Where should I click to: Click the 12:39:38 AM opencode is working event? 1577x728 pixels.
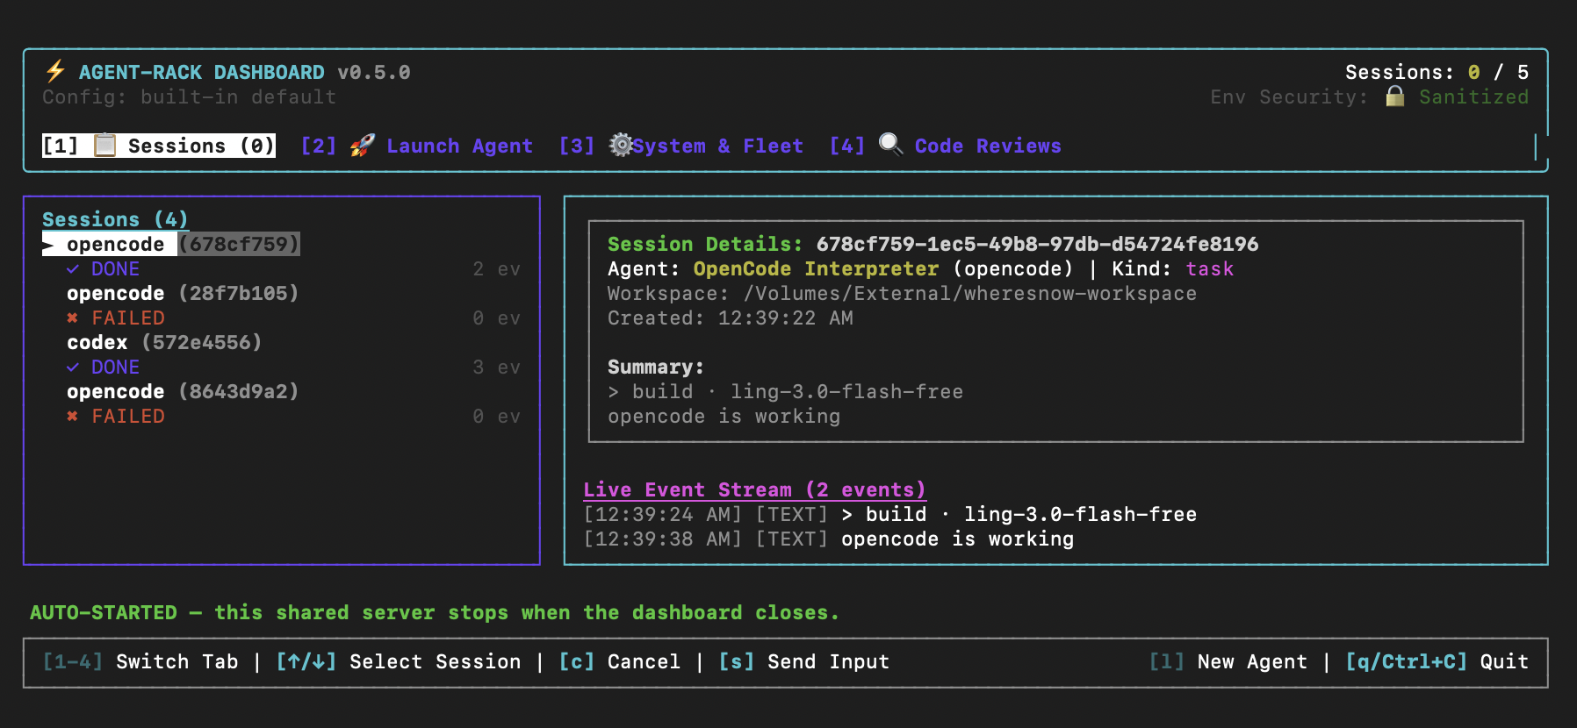coord(829,539)
